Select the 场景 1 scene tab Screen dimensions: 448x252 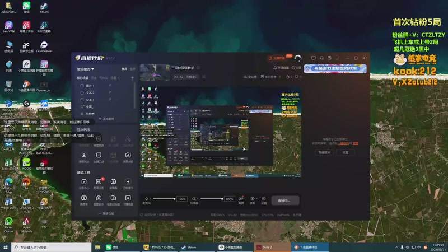(114, 78)
